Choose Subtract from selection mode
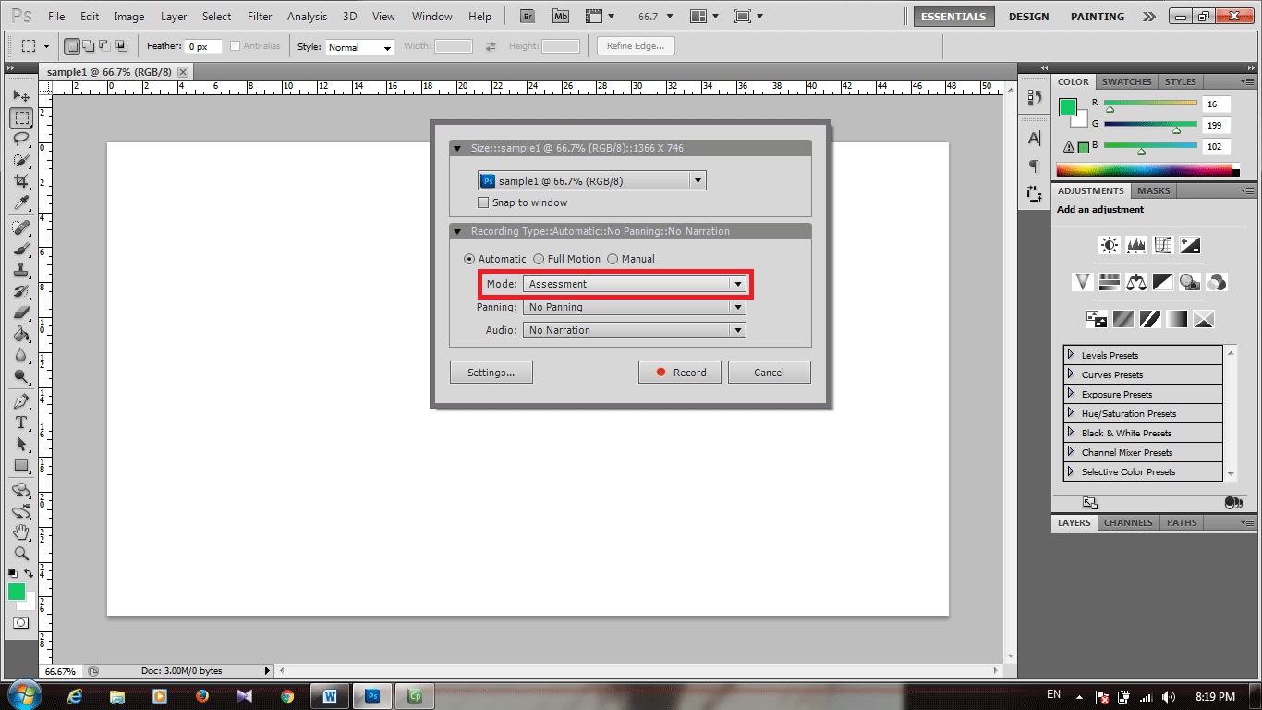1262x710 pixels. (105, 46)
